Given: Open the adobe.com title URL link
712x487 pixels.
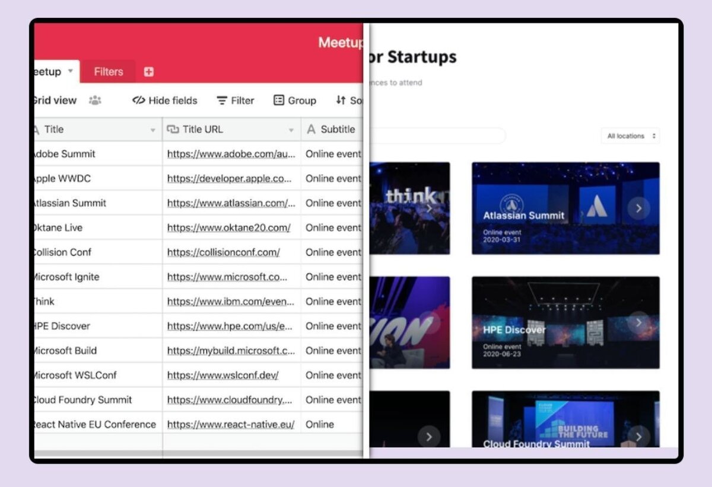Looking at the screenshot, I should pyautogui.click(x=231, y=154).
